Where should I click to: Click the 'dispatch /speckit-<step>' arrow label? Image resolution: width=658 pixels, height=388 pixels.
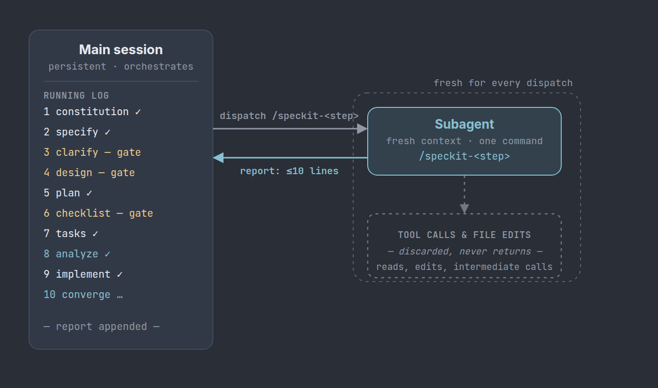pos(289,116)
